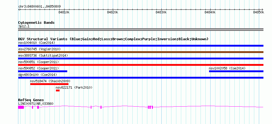Click the 3p12.1 band label
Screen dimensions: 272x124
pos(24,27)
